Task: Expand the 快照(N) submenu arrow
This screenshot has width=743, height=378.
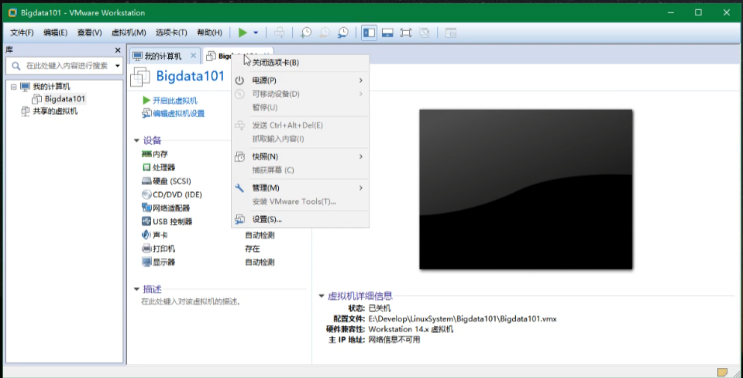Action: [x=360, y=156]
